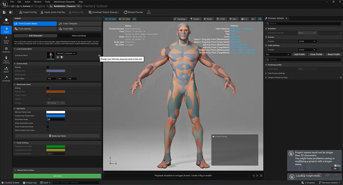
Task: Switch to 3D View
Action: coord(111,19)
